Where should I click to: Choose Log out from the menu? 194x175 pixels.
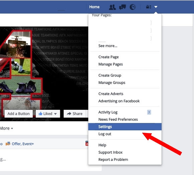click(x=105, y=134)
